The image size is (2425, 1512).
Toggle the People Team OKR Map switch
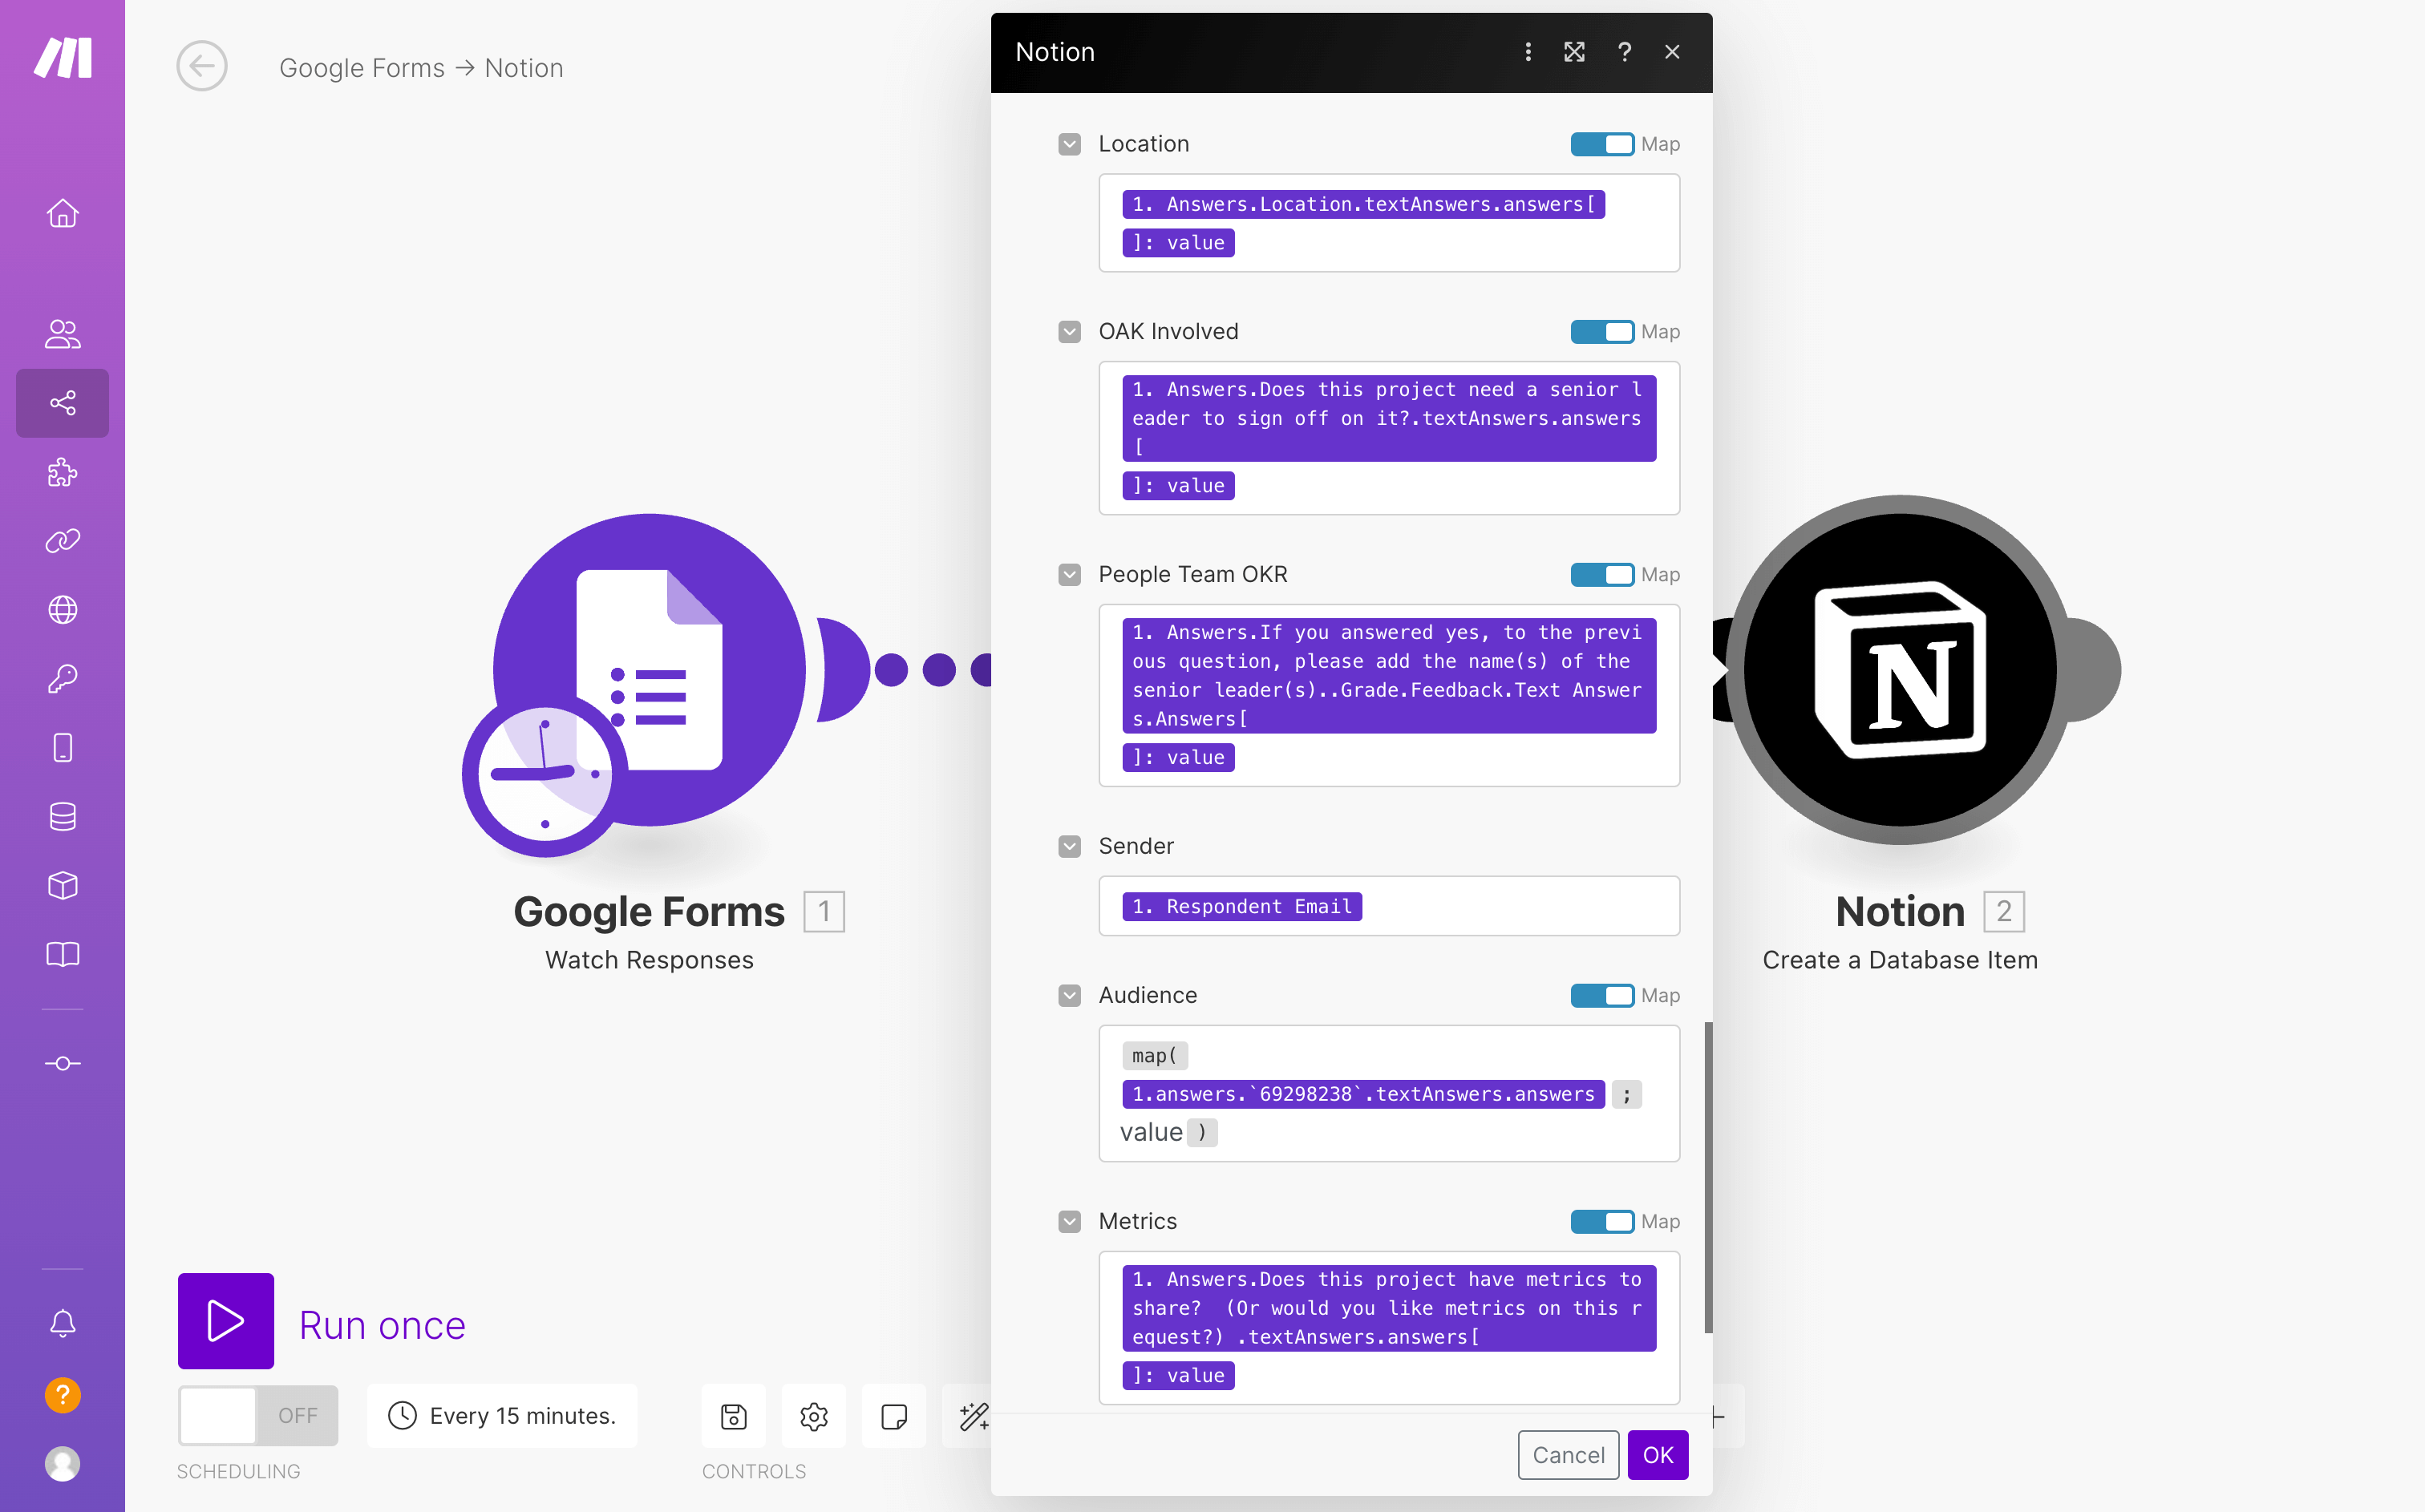point(1602,575)
